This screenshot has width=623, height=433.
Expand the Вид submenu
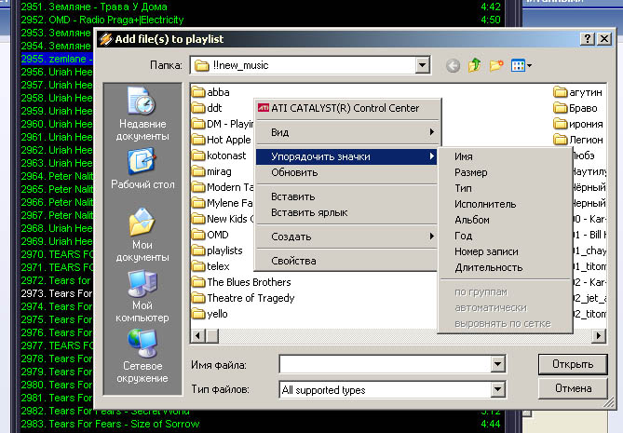click(x=347, y=132)
